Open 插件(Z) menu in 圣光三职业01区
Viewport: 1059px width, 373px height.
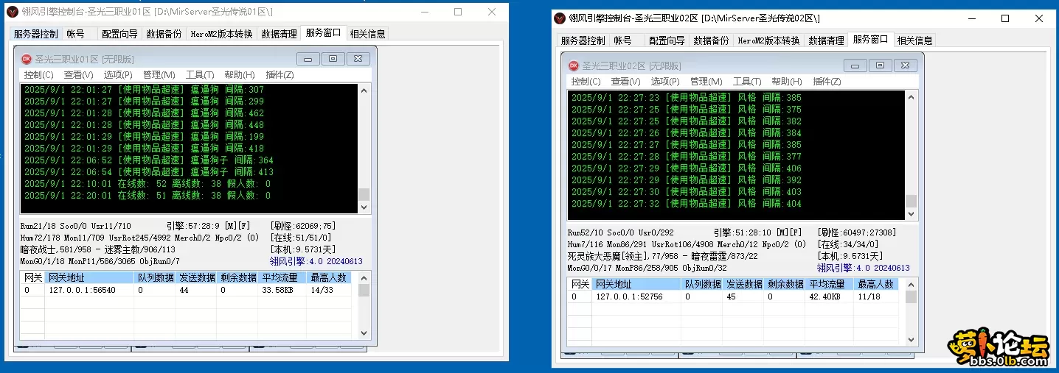[279, 75]
